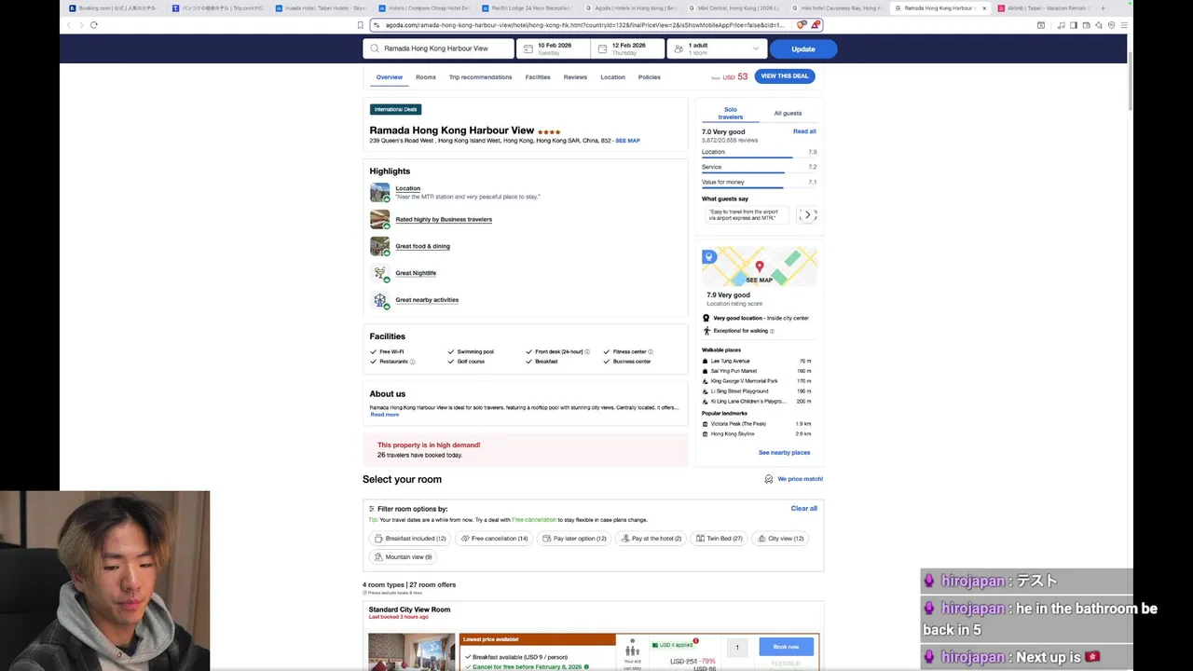Reload the page with the refresh icon
The image size is (1193, 671).
94,25
